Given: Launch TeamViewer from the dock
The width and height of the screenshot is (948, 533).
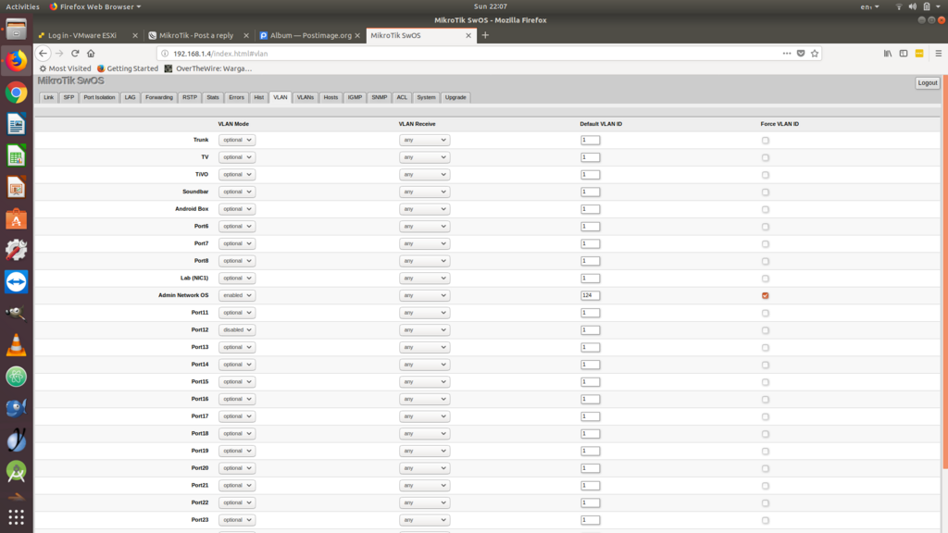Looking at the screenshot, I should [x=17, y=281].
